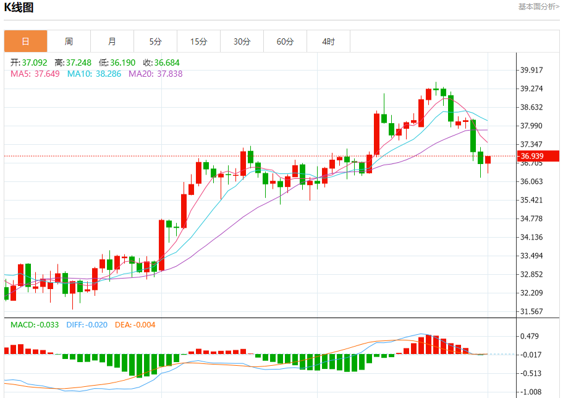Click the DIFF:-0.020 indicator label
Viewport: 563px width, 398px height.
(87, 325)
